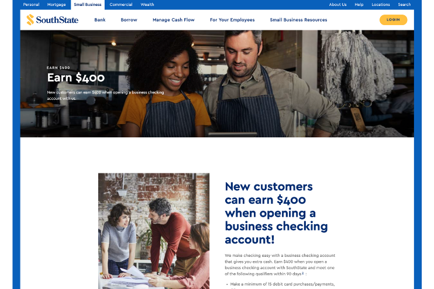Screen dimensions: 434x289
Task: Switch to the Mortgage tab
Action: [x=57, y=5]
